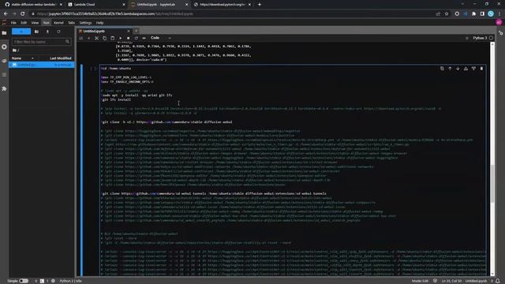Open the File menu
Screen dimensions: 505x284
click(x=13, y=23)
